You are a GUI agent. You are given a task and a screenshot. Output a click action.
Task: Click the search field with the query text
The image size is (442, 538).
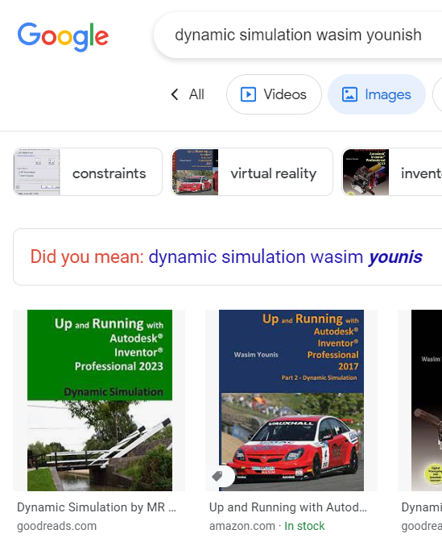click(x=298, y=35)
